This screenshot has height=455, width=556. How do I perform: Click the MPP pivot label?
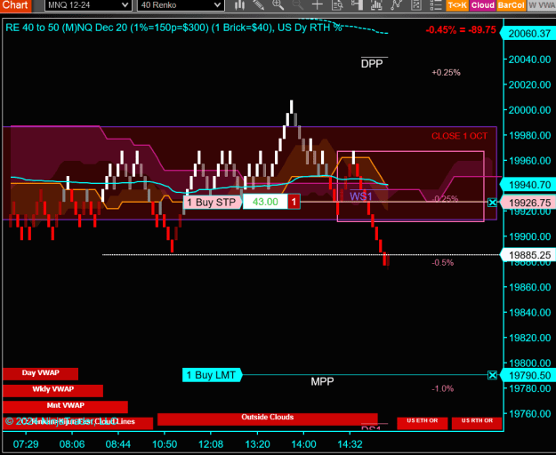tap(322, 381)
